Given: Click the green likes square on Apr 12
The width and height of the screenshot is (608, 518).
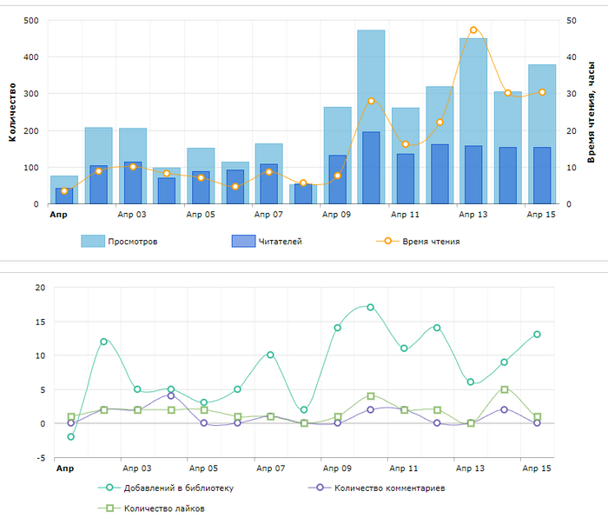Looking at the screenshot, I should [438, 410].
